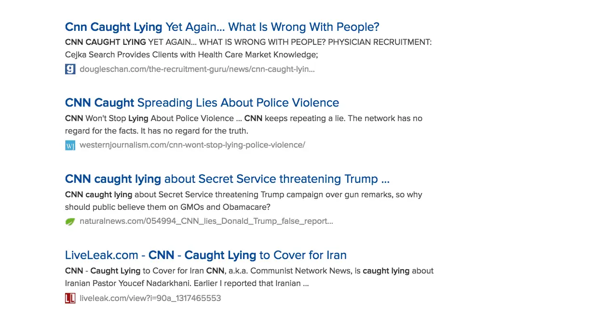Click the "Communist Network News" snippet line

pyautogui.click(x=249, y=271)
